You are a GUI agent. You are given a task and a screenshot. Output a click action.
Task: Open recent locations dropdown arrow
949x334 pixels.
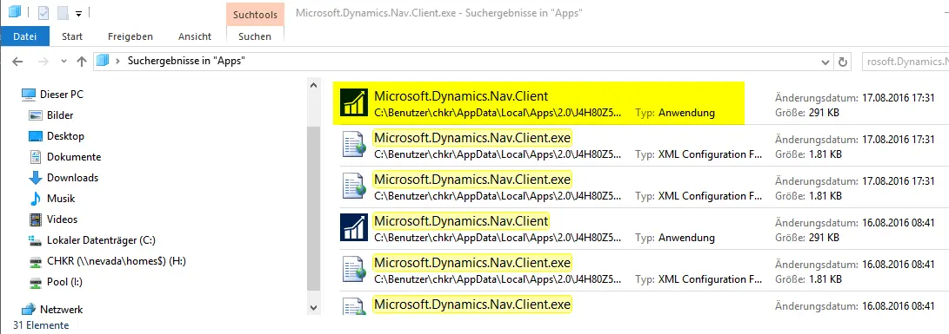[64, 62]
